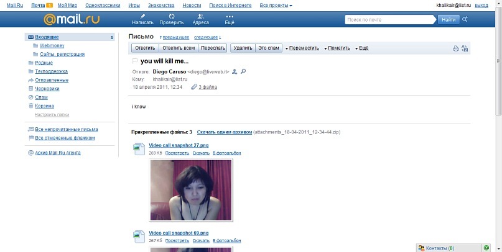Screen dimensions: 502x252
Task: Click the 3 файла attachments link
Action: point(208,87)
